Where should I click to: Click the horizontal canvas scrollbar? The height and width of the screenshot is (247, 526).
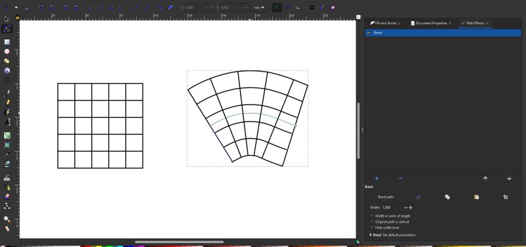point(179,242)
